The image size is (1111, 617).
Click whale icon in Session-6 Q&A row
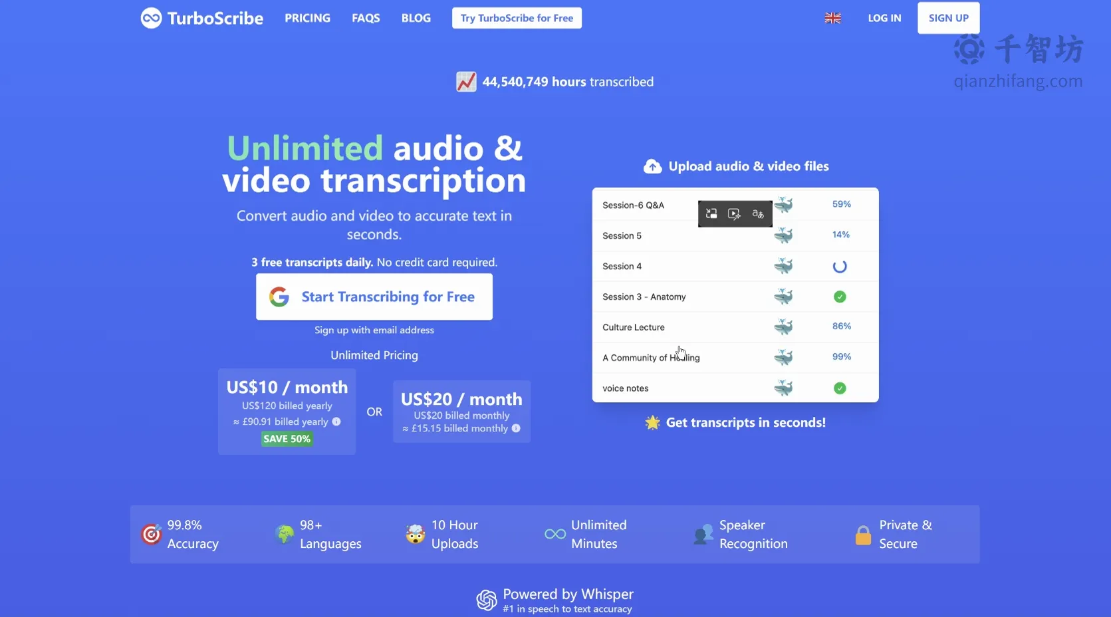click(784, 205)
